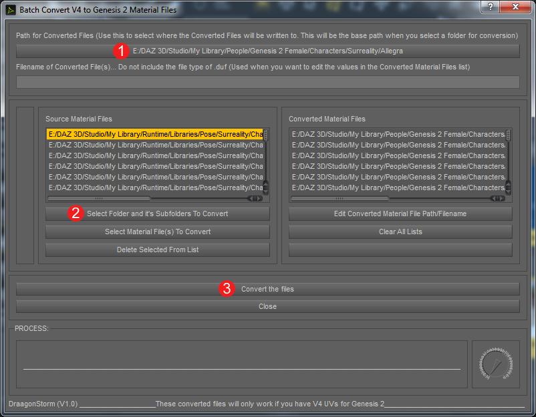The image size is (536, 417).
Task: Click the process dial indicator
Action: (496, 364)
